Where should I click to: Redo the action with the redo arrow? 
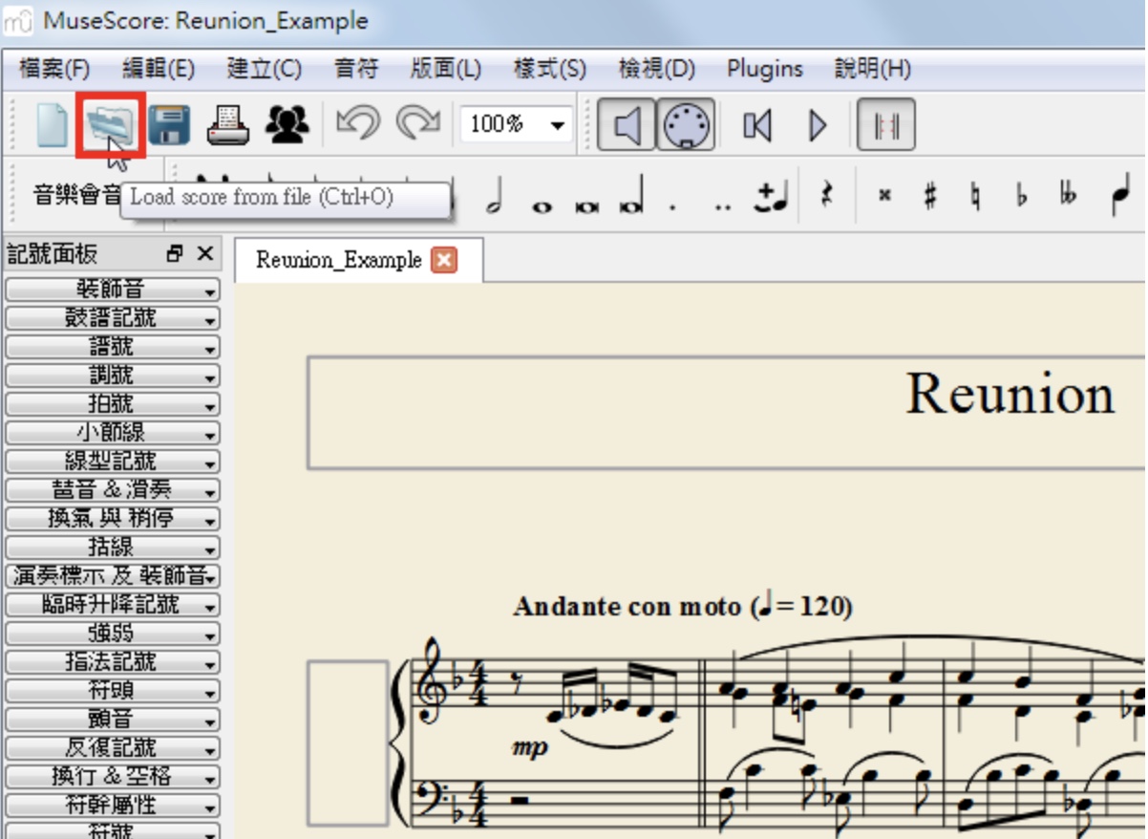[x=417, y=125]
